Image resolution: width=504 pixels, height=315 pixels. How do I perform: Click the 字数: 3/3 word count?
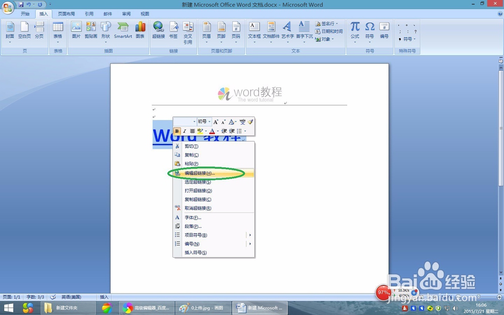click(35, 297)
